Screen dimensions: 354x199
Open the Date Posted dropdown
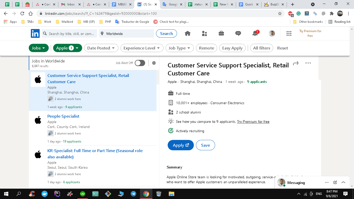[x=101, y=48]
